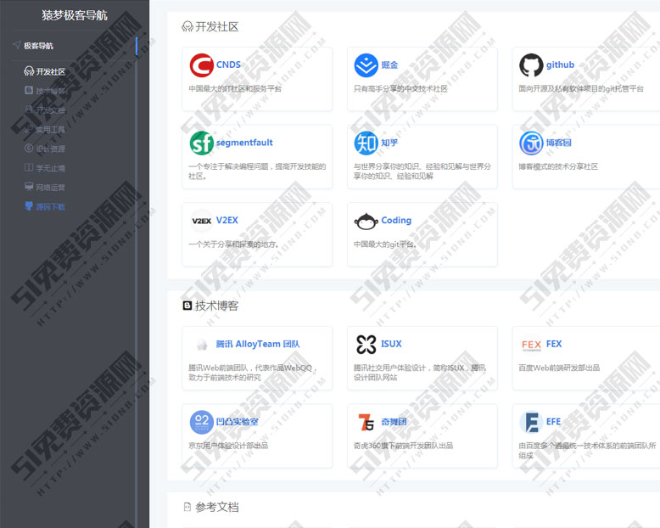Visit the 腾讯 AlloyTeam 团队 link
660x528 pixels.
(x=258, y=344)
